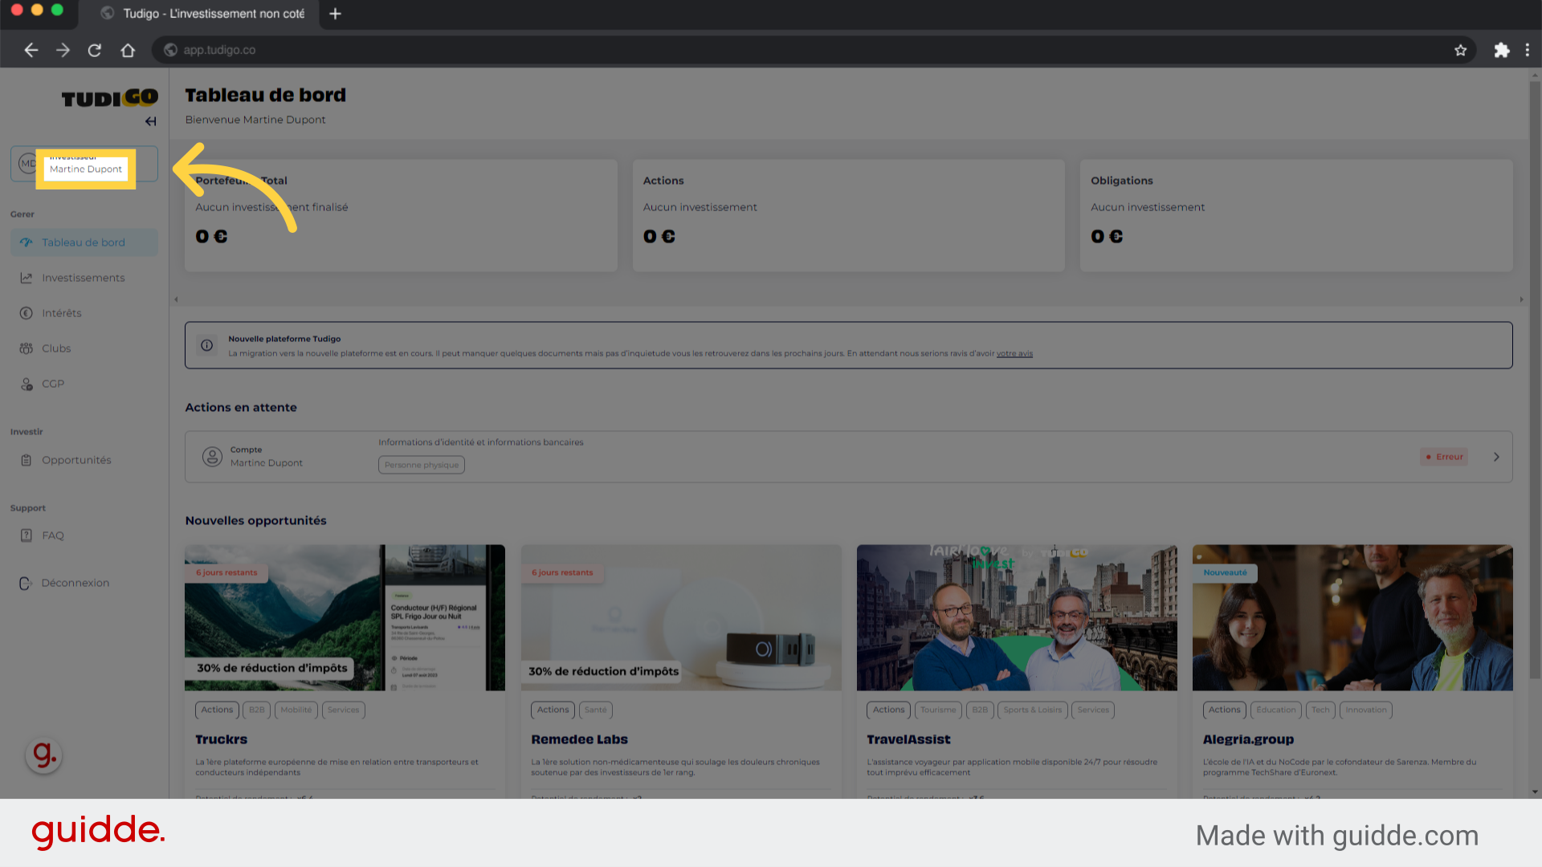Click the Remedee Labs title
This screenshot has width=1542, height=867.
coord(579,739)
